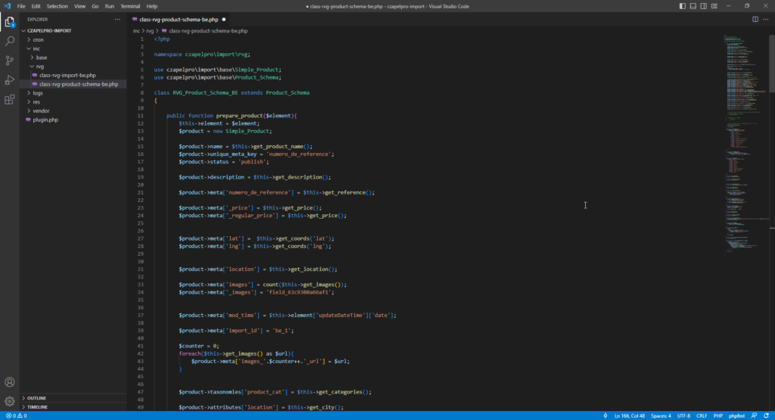
Task: Open the Help menu
Action: pyautogui.click(x=151, y=6)
